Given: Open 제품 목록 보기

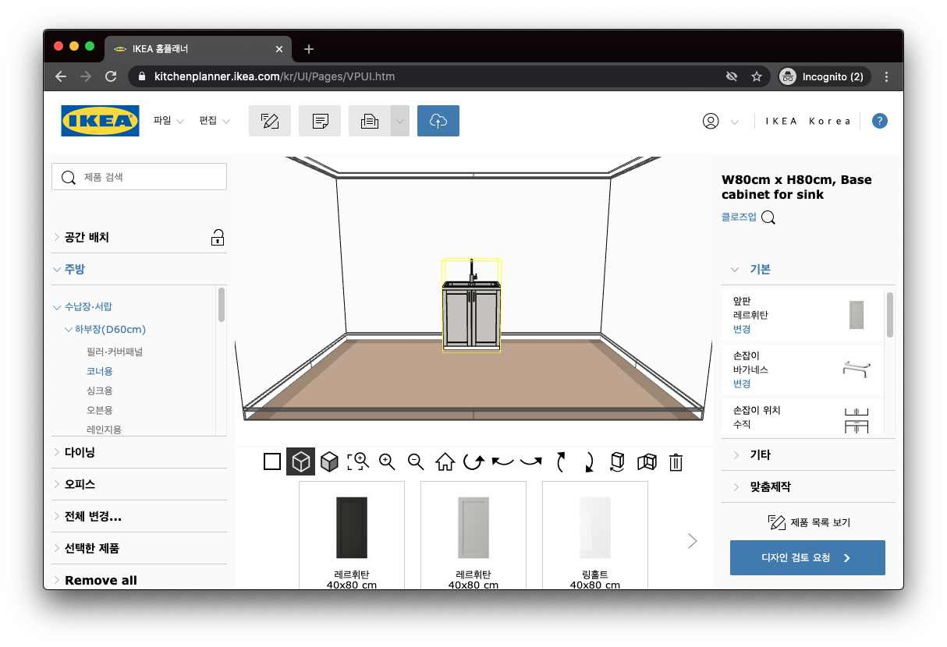Looking at the screenshot, I should click(808, 522).
